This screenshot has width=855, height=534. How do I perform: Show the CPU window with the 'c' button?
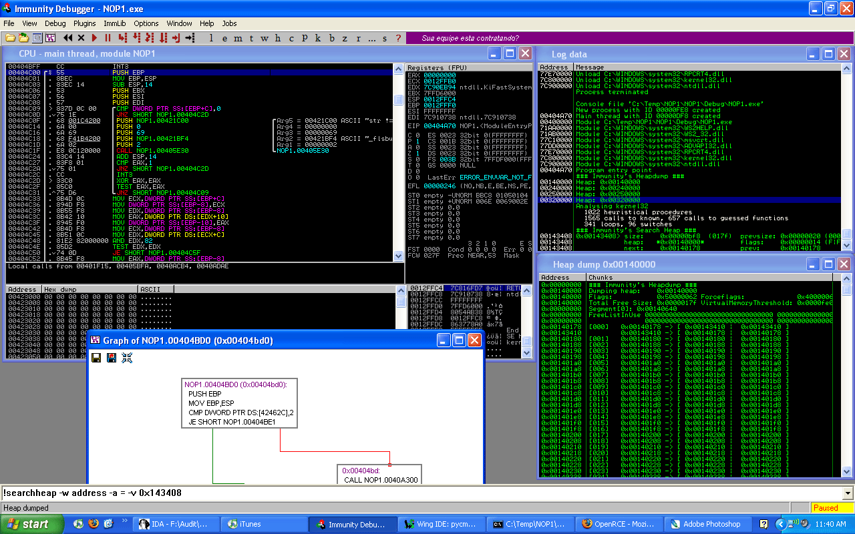click(x=291, y=38)
